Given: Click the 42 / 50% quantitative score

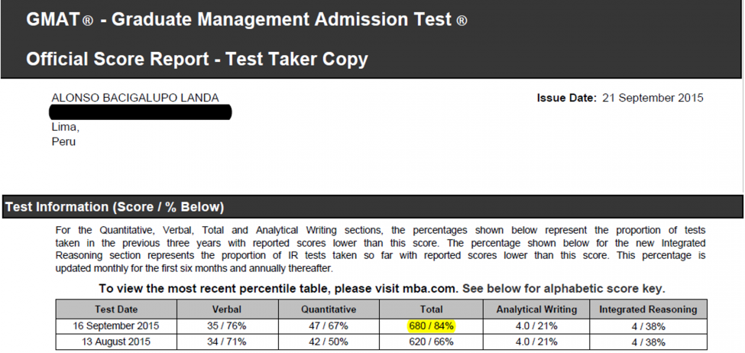Looking at the screenshot, I should [328, 342].
